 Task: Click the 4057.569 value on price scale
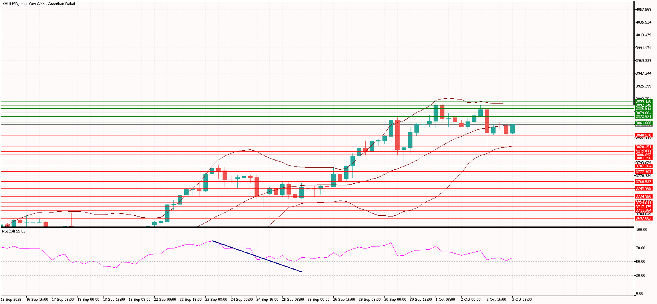pos(643,10)
